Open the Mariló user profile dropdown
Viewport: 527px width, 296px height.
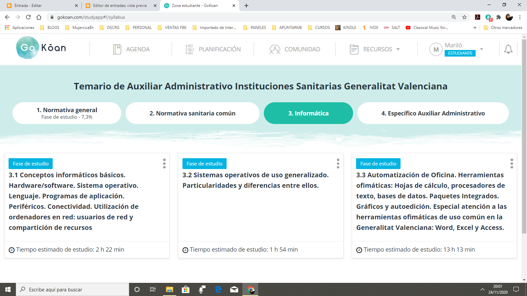[x=482, y=49]
